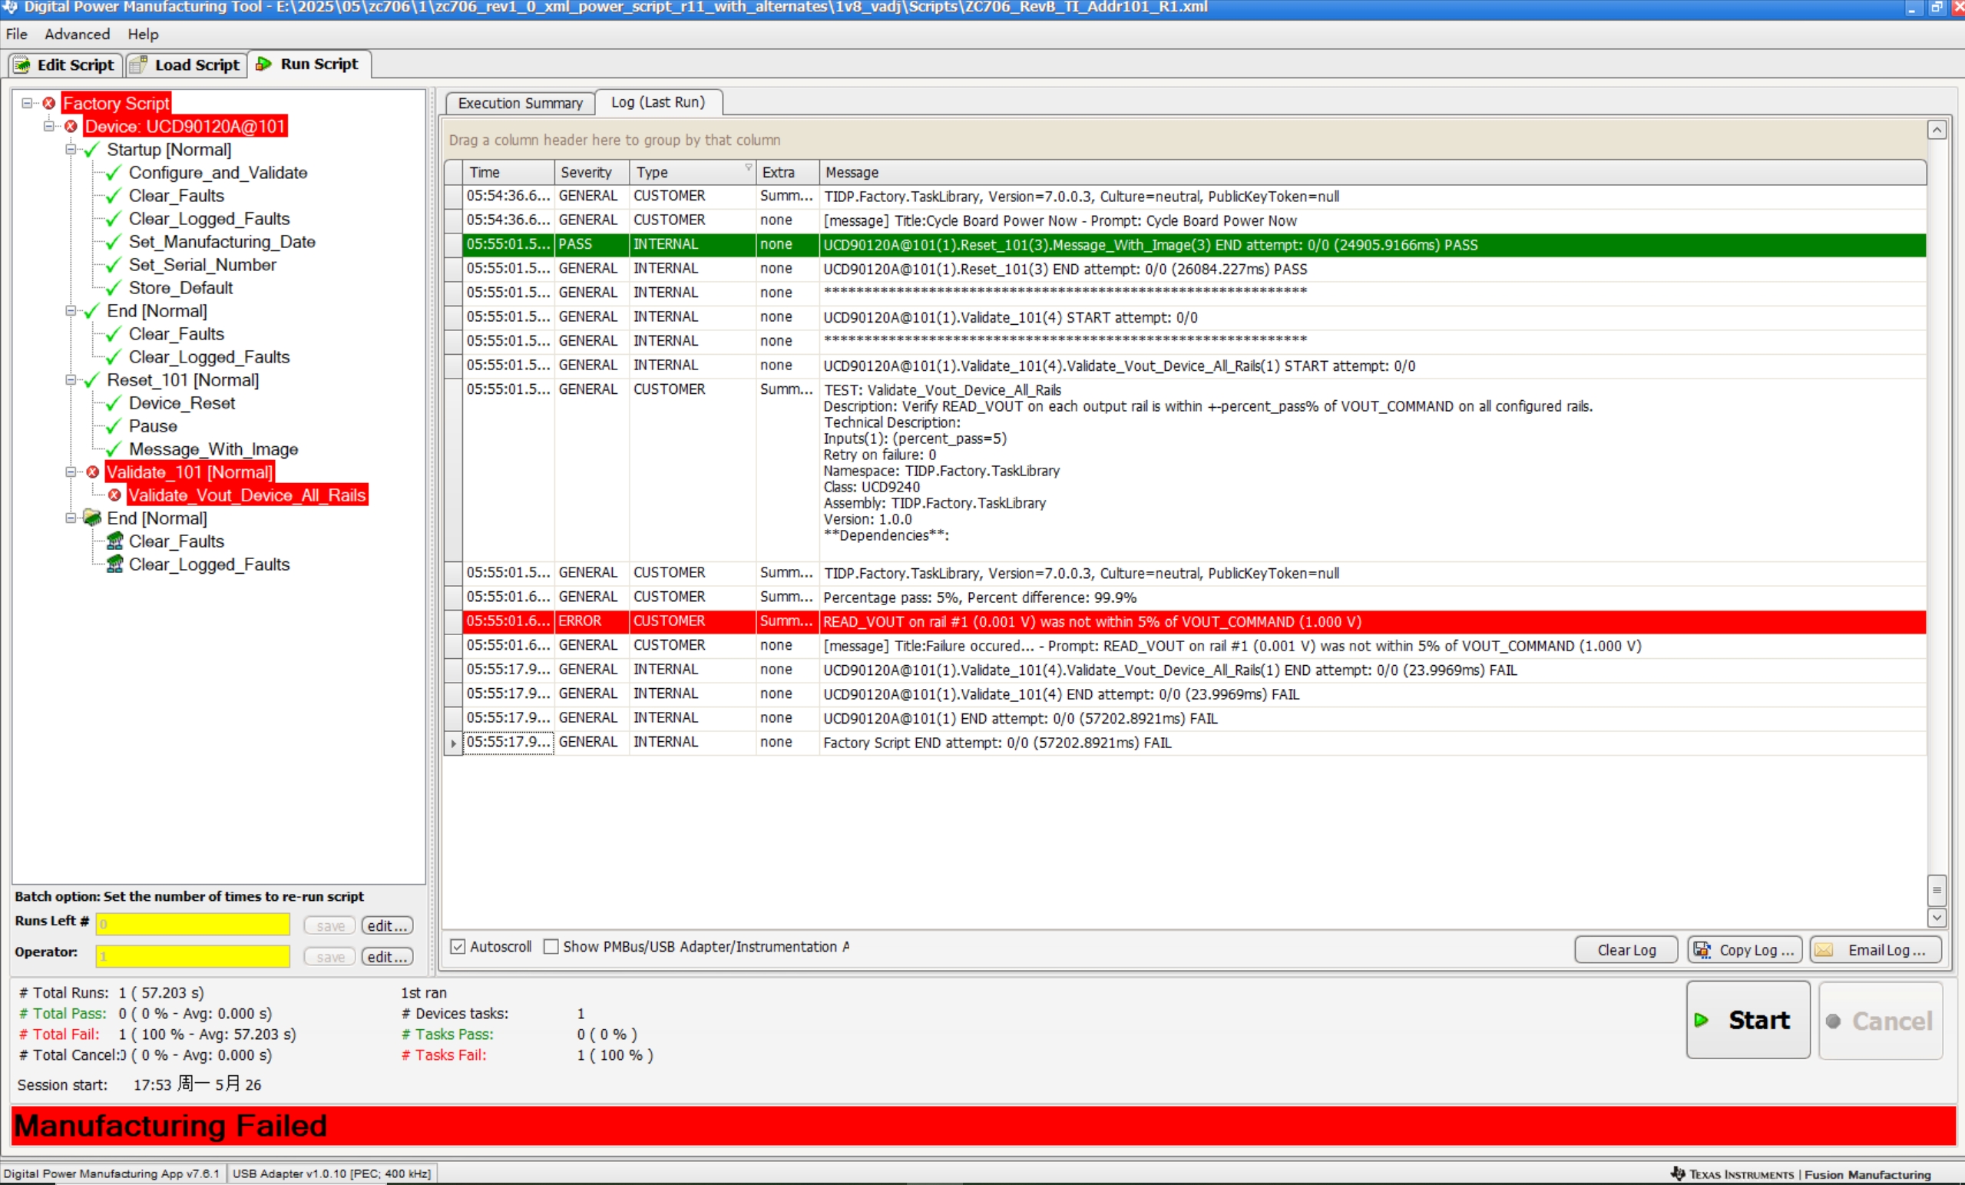Viewport: 1965px width, 1185px height.
Task: Click the Operator yellow input field
Action: (x=193, y=955)
